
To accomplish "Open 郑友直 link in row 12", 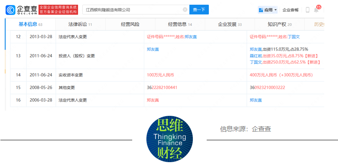I will pos(191,37).
